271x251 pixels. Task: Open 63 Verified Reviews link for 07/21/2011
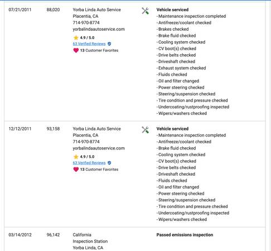[89, 44]
